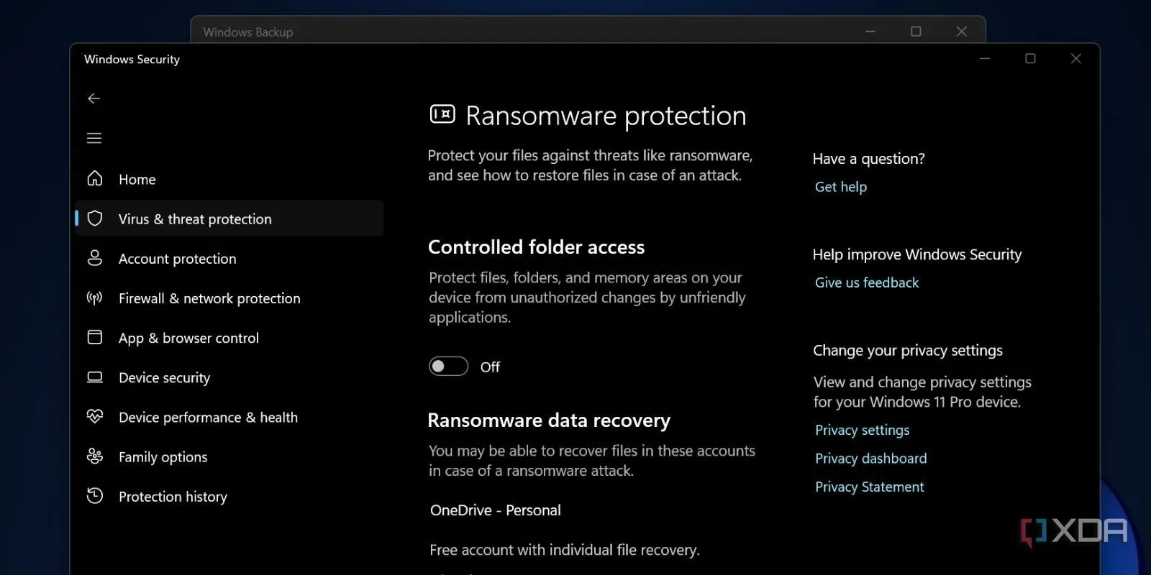Image resolution: width=1151 pixels, height=575 pixels.
Task: Click the Family options people icon
Action: 95,456
